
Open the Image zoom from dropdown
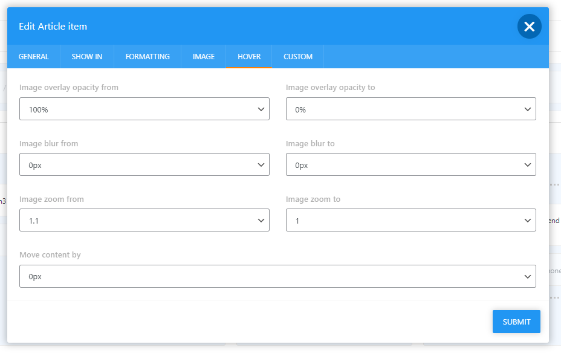(x=144, y=221)
